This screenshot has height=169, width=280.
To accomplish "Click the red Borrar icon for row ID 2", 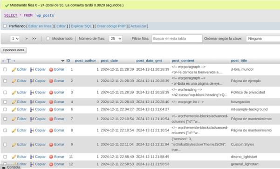I will [51, 81].
